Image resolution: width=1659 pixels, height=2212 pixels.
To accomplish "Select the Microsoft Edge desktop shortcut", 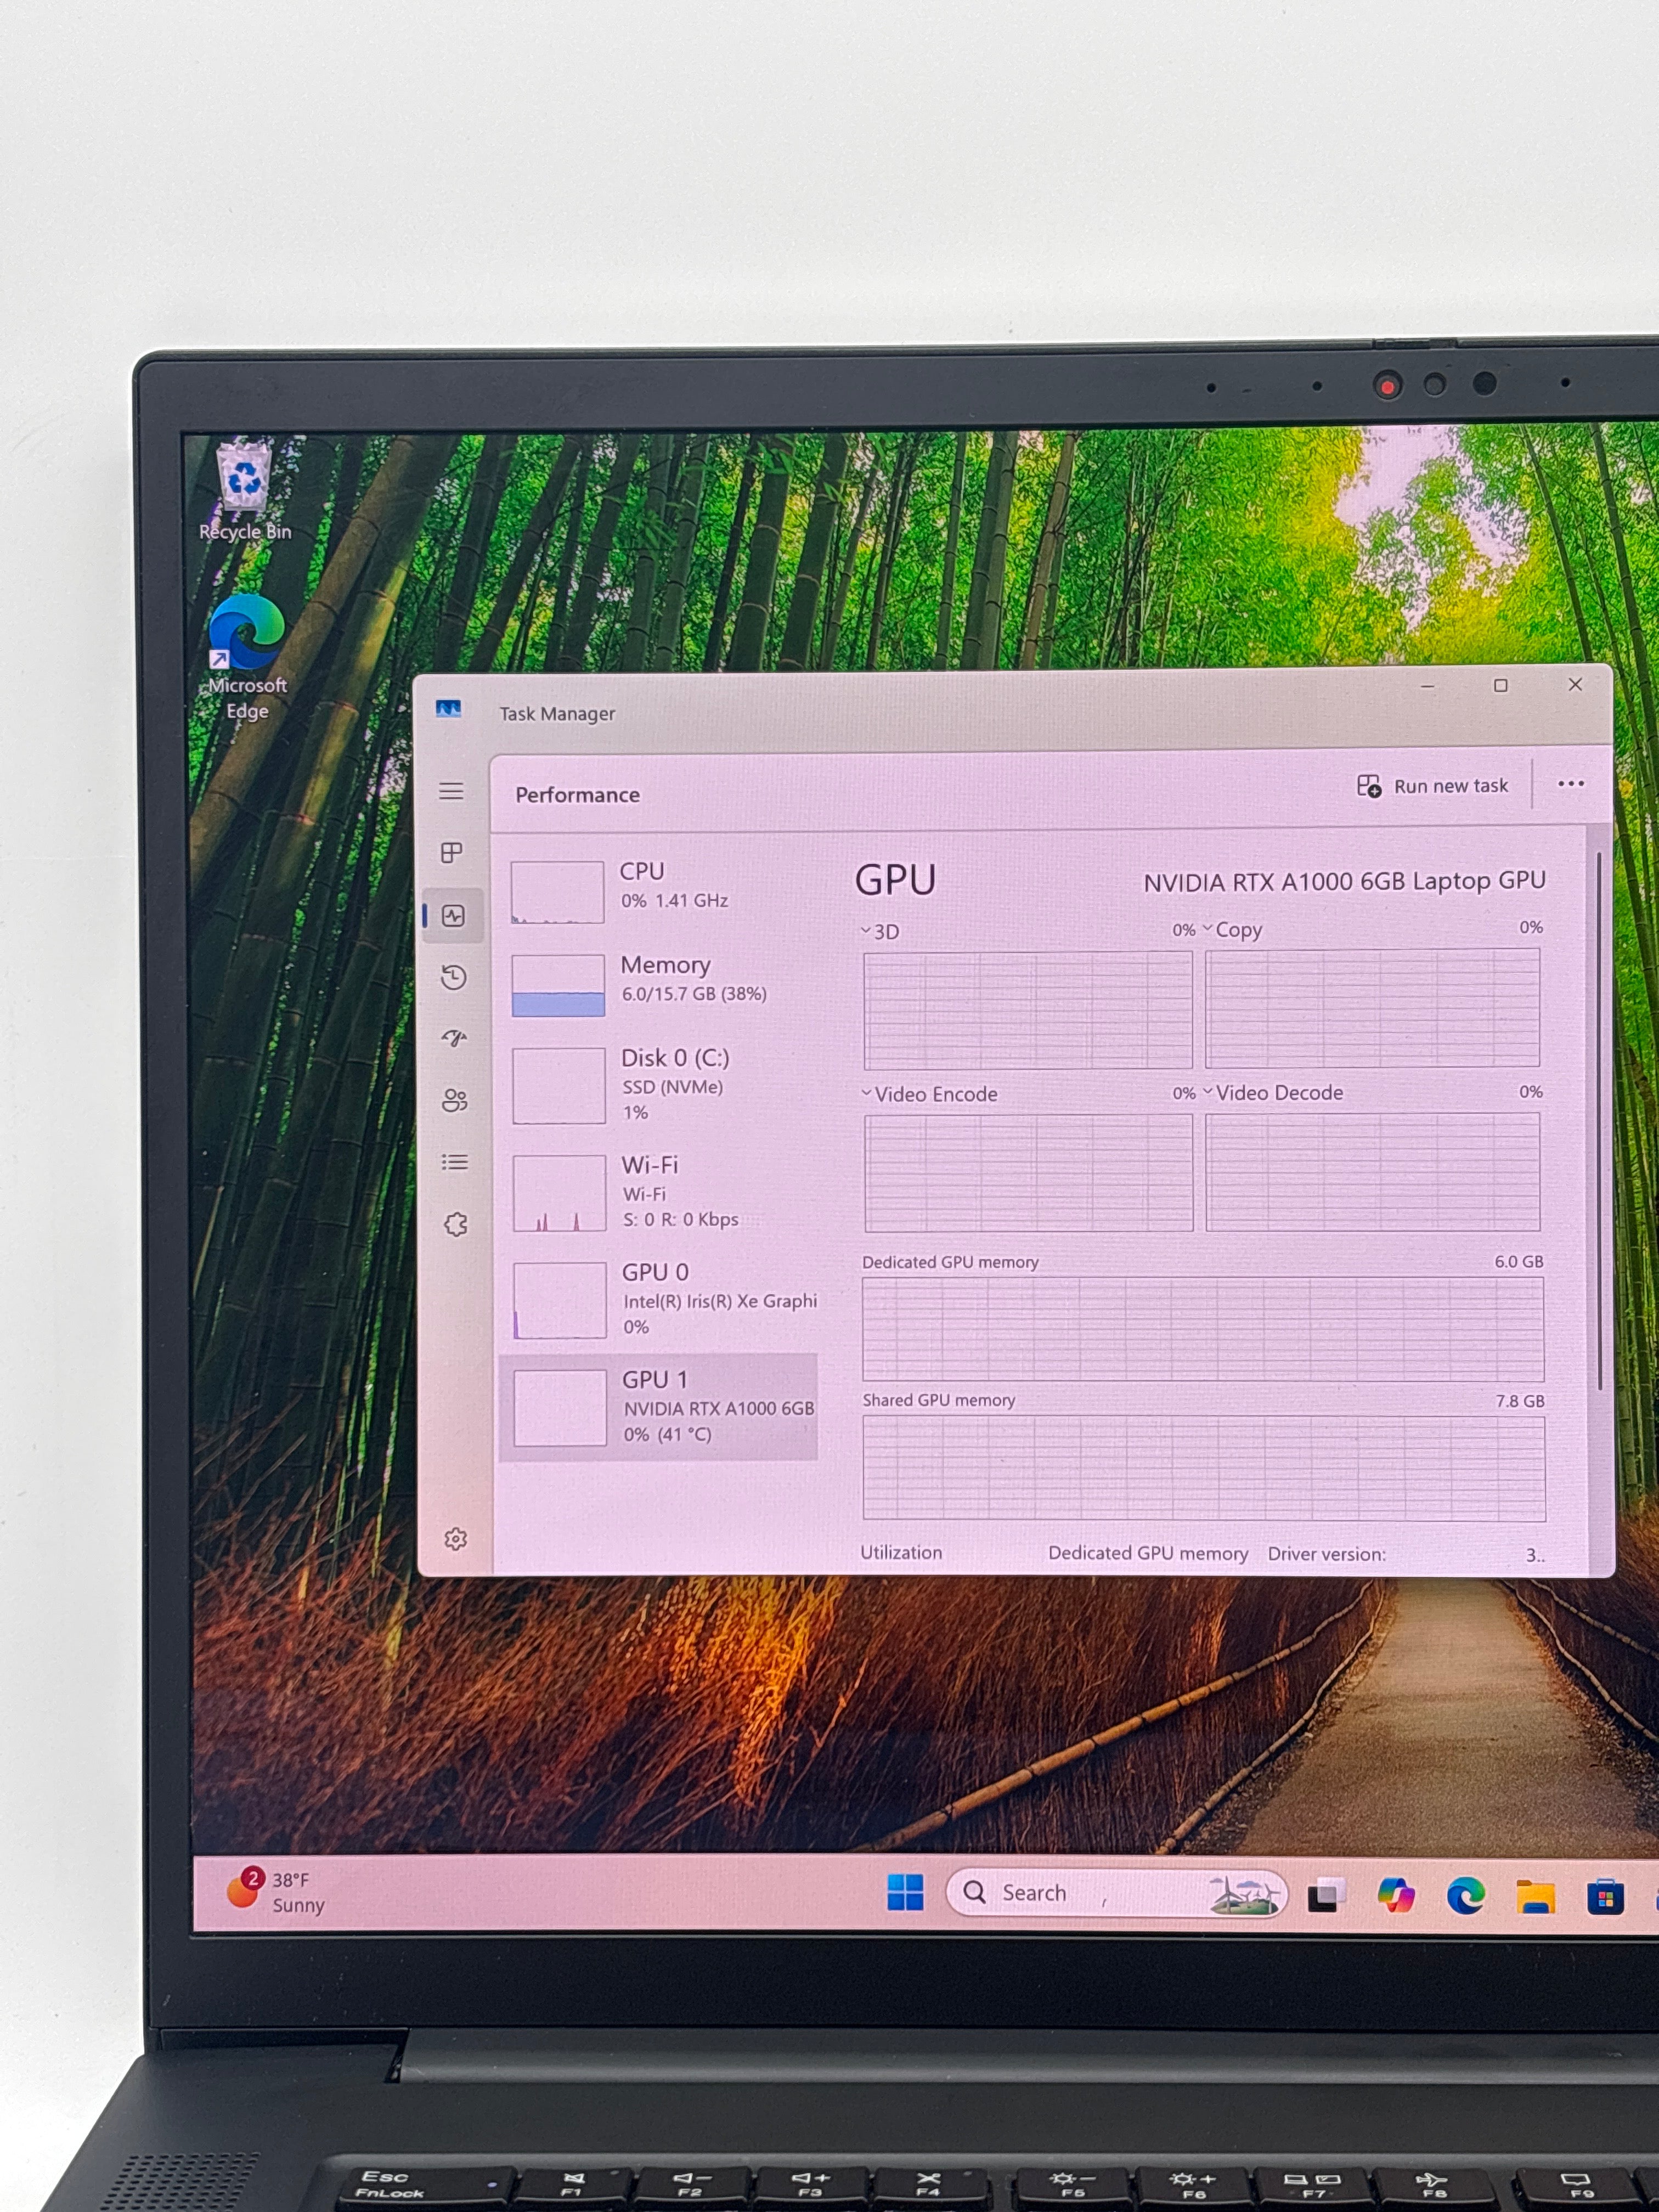I will coord(247,658).
